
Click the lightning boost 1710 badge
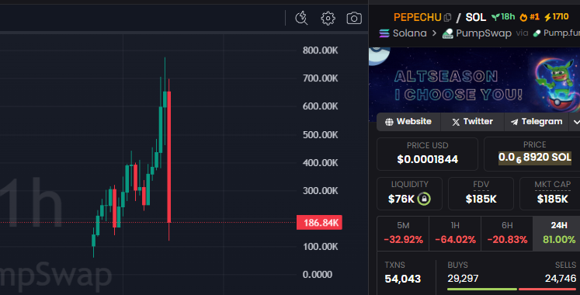pyautogui.click(x=557, y=17)
